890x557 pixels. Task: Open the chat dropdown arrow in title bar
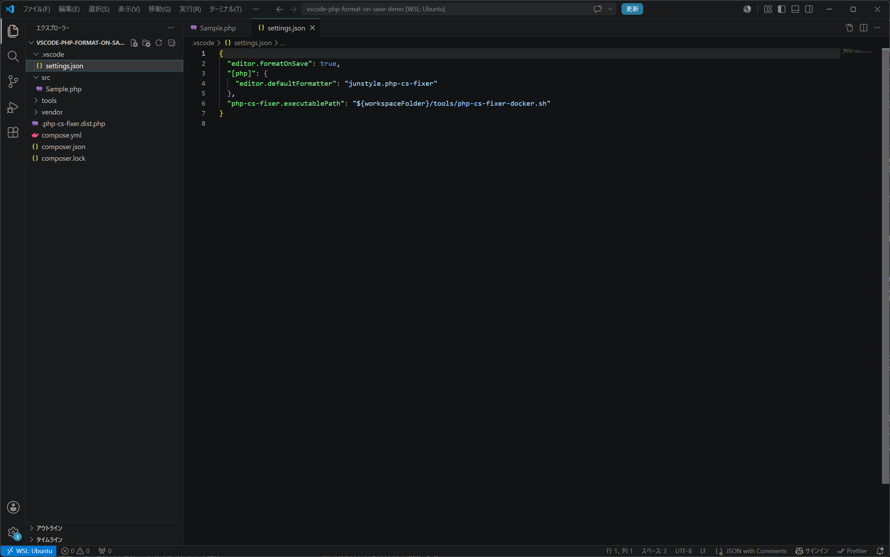[x=610, y=9]
